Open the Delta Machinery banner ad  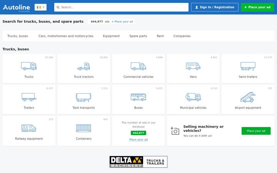click(x=138, y=162)
